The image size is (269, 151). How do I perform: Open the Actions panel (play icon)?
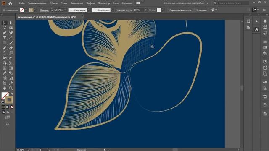[256, 21]
